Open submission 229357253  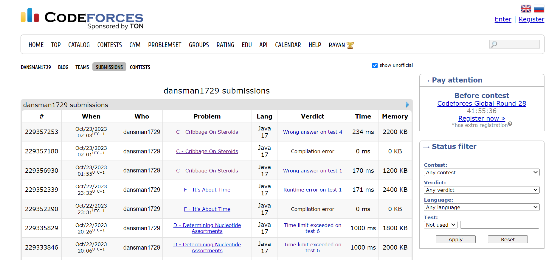pyautogui.click(x=42, y=132)
